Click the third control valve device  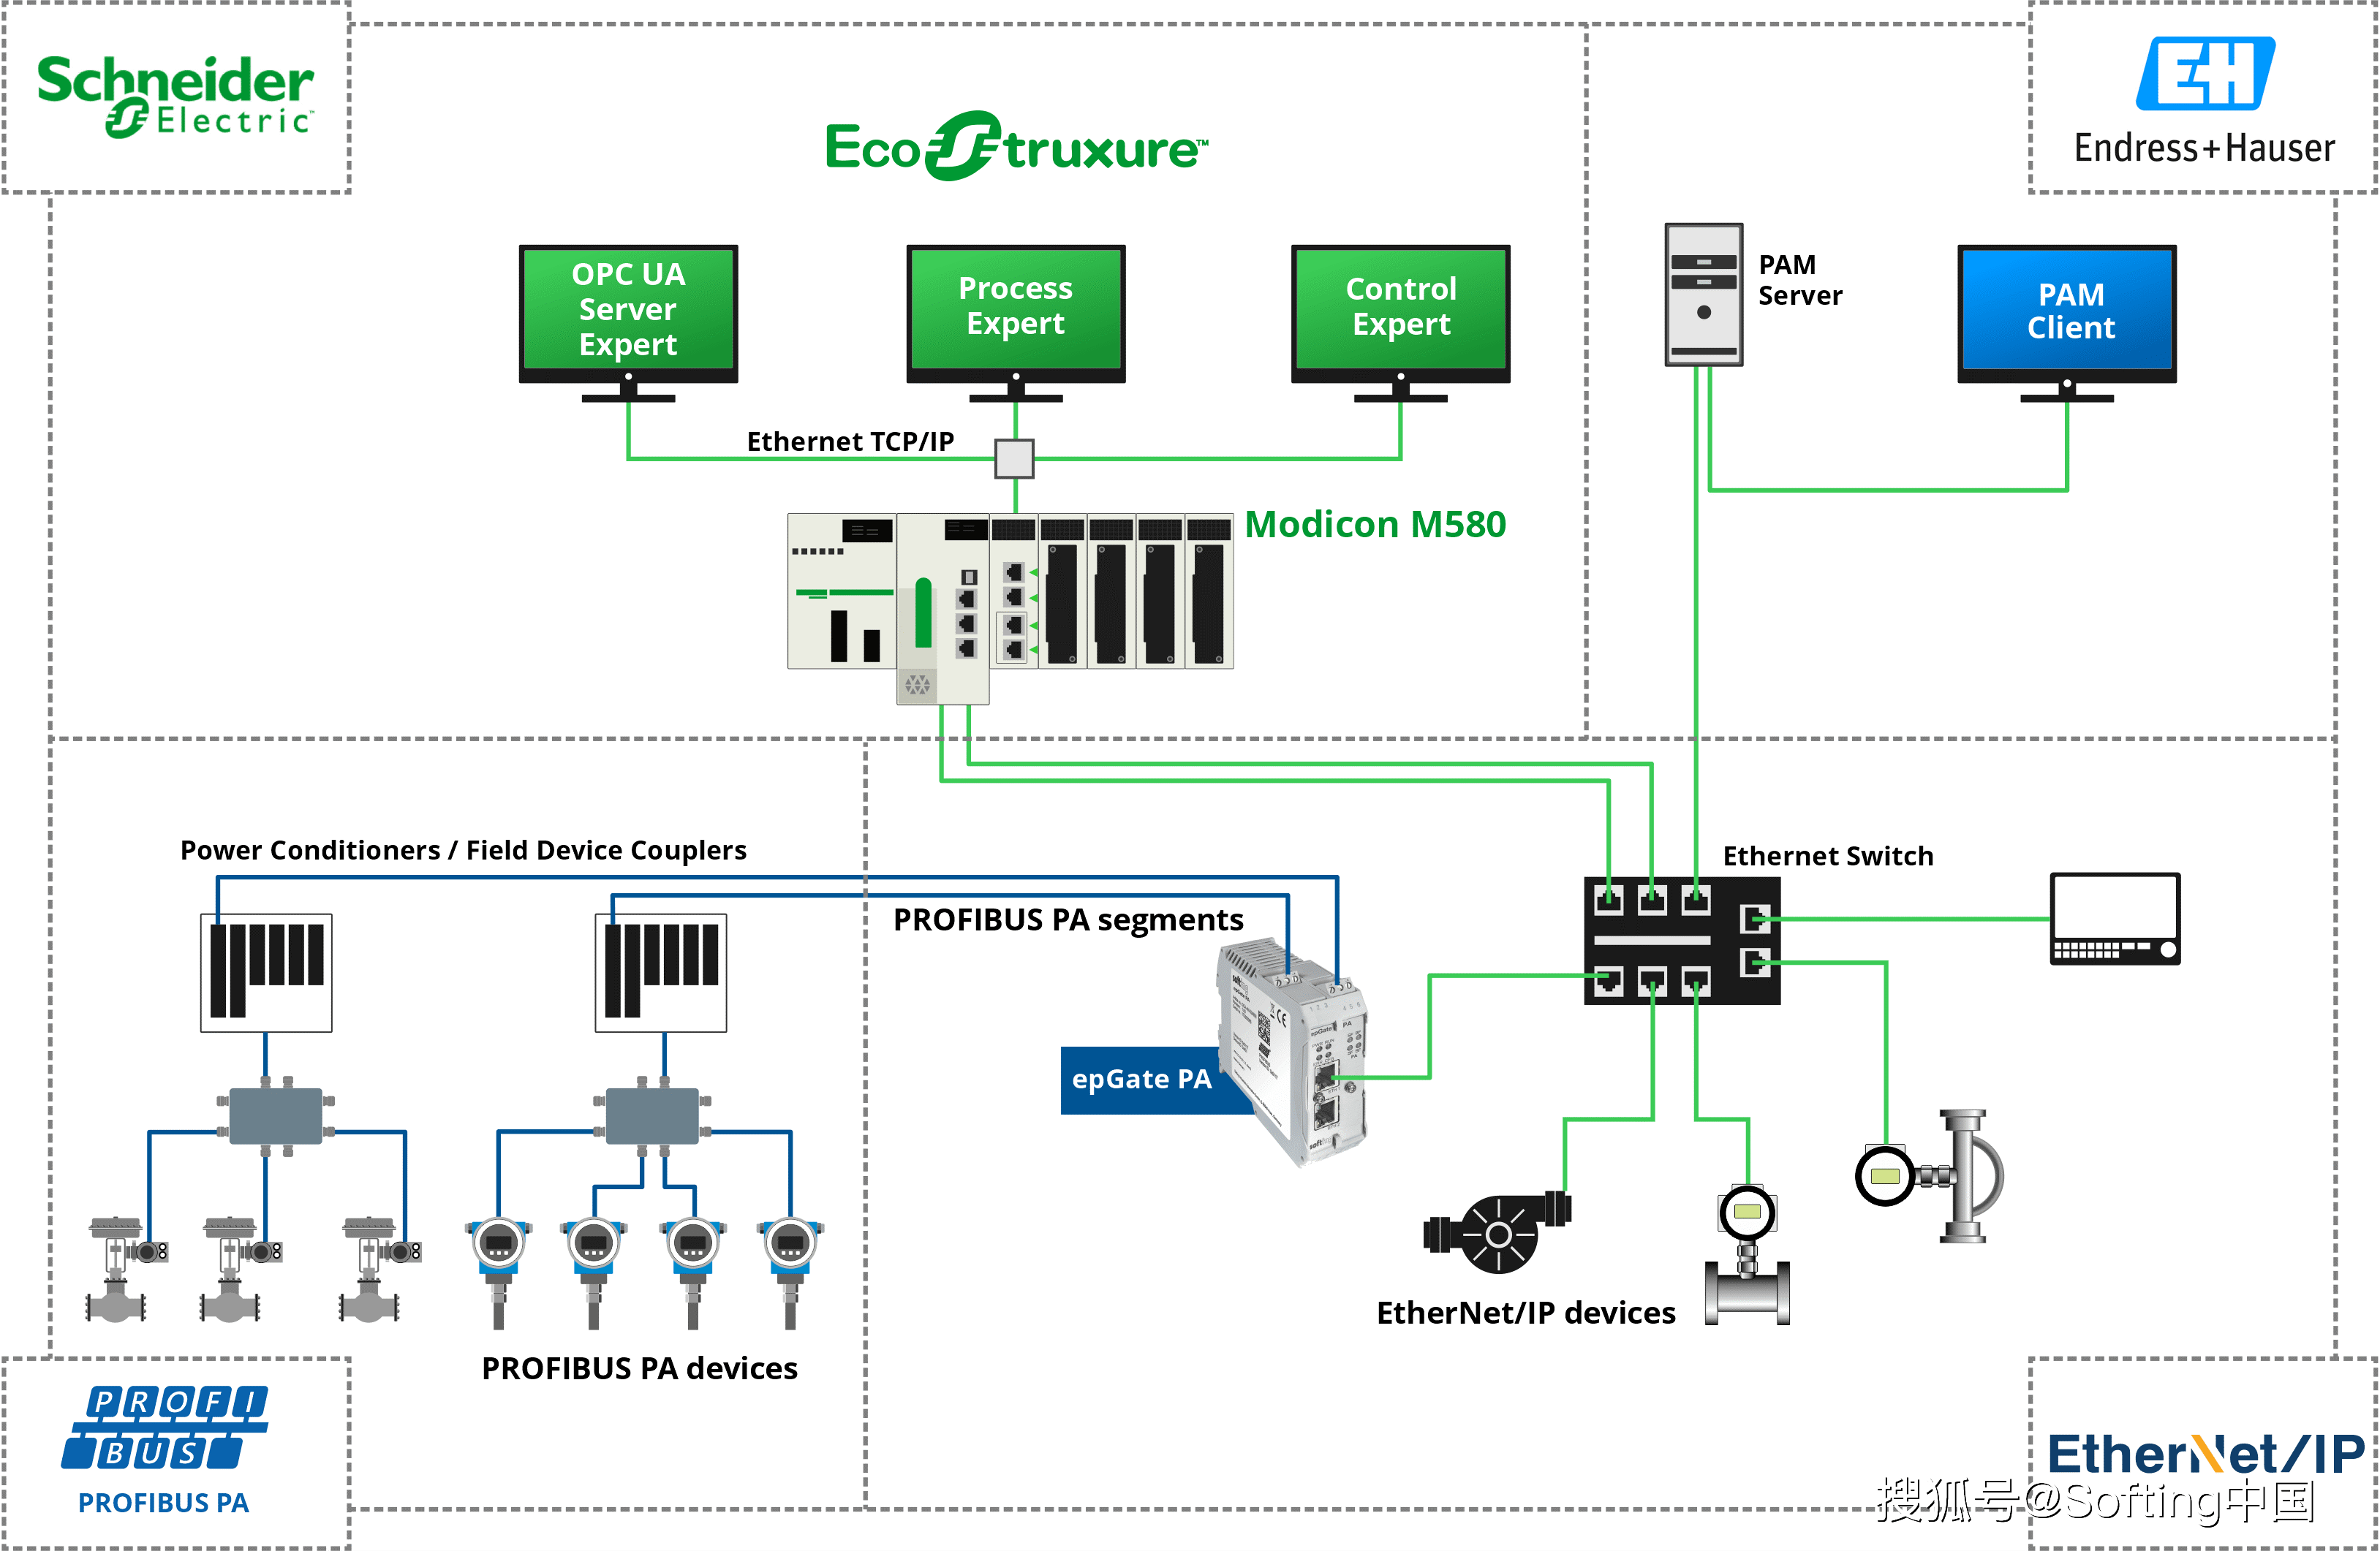click(x=380, y=1269)
